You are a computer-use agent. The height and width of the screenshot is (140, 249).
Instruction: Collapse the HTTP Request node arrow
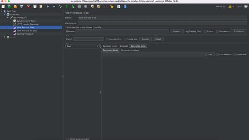(x=8, y=18)
